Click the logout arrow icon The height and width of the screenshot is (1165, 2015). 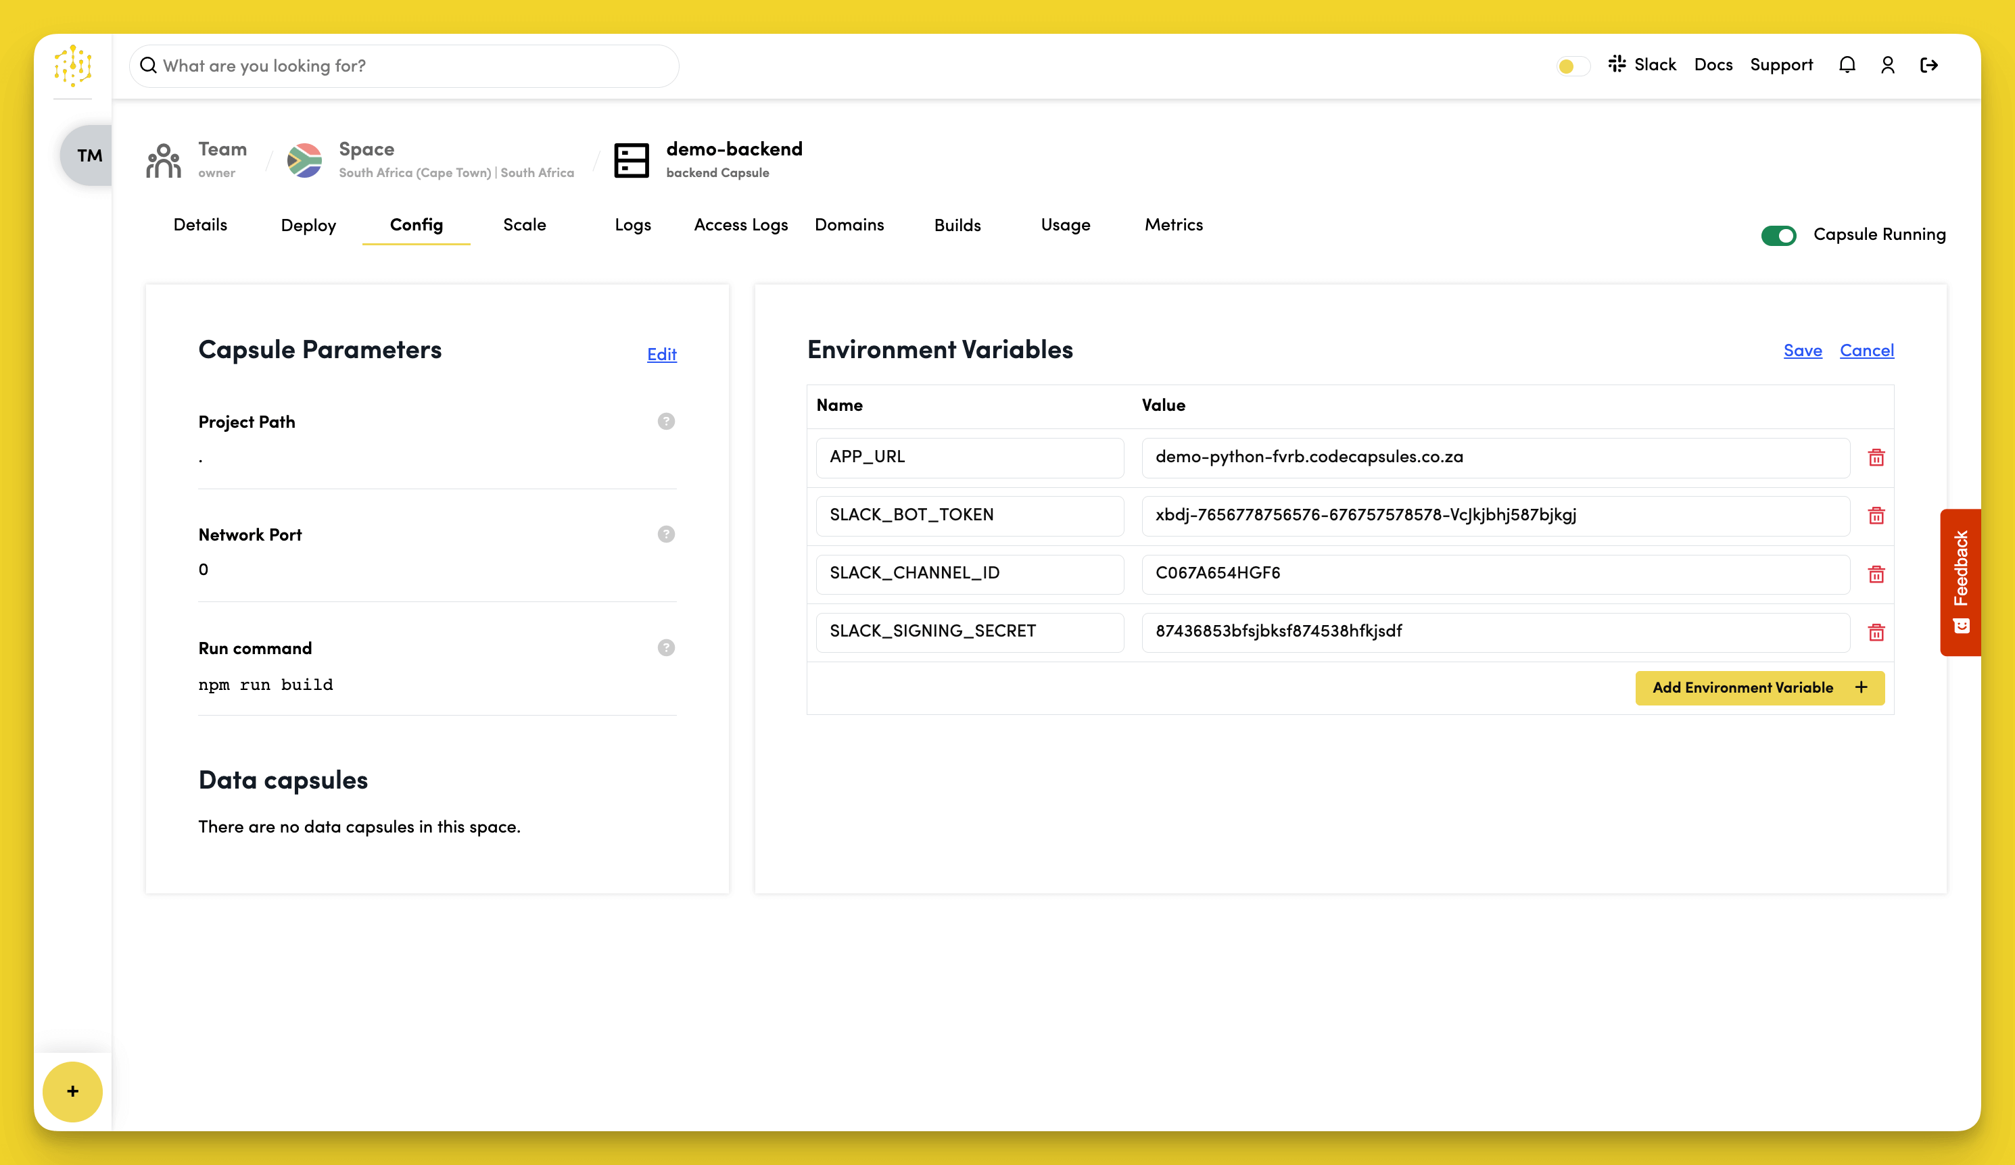click(1928, 65)
